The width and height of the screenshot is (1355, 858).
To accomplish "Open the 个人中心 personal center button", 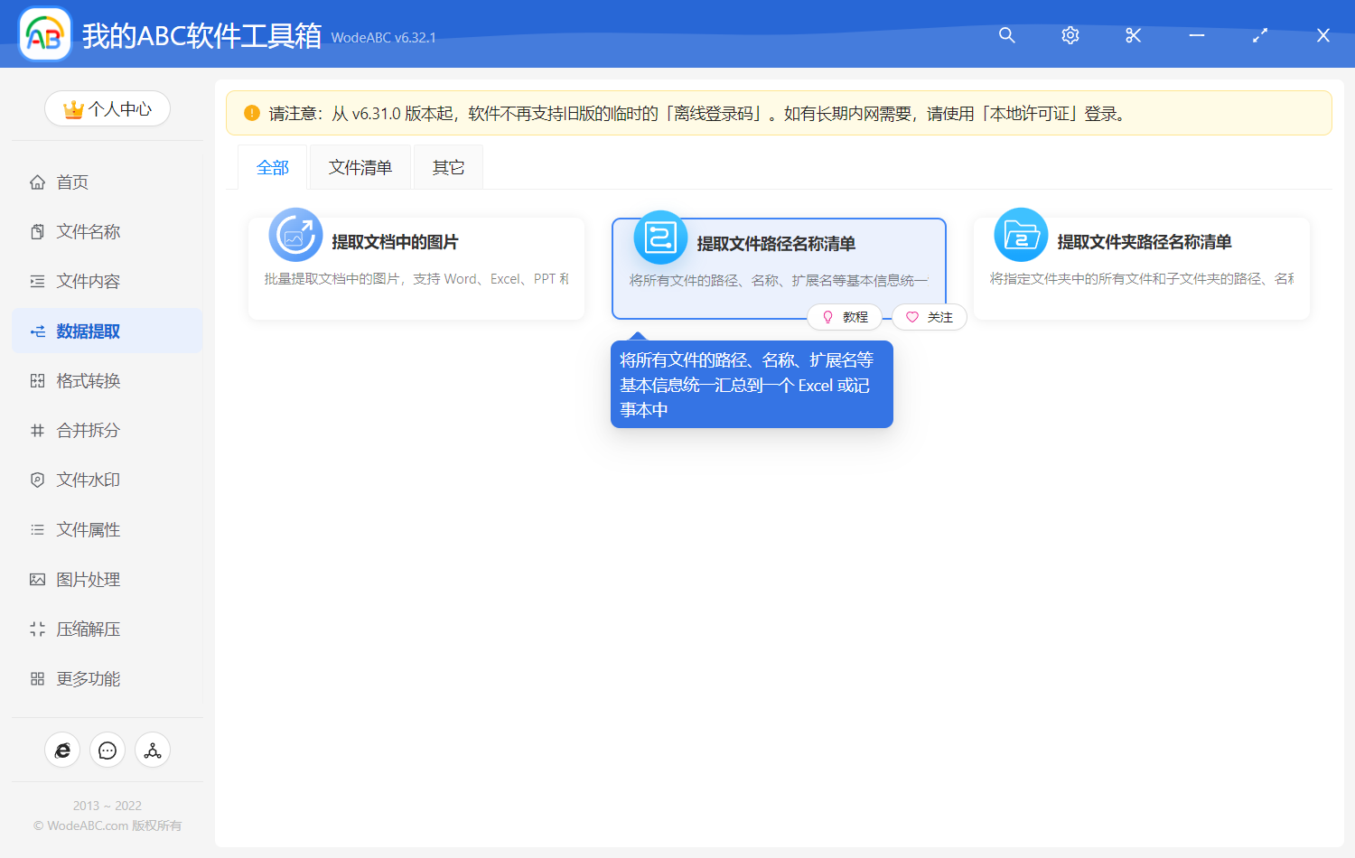I will click(107, 108).
